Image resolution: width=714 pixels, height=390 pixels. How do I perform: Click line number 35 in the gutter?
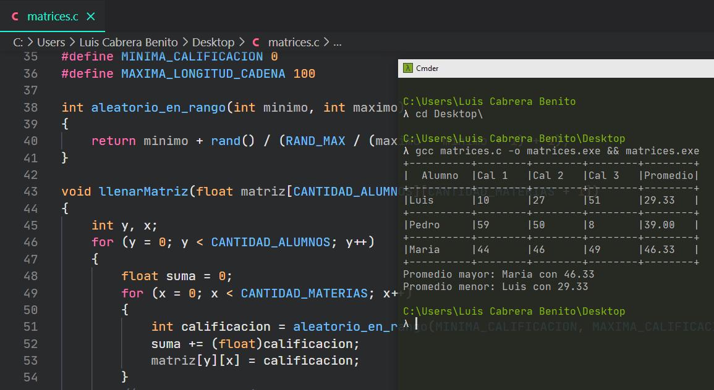point(30,56)
